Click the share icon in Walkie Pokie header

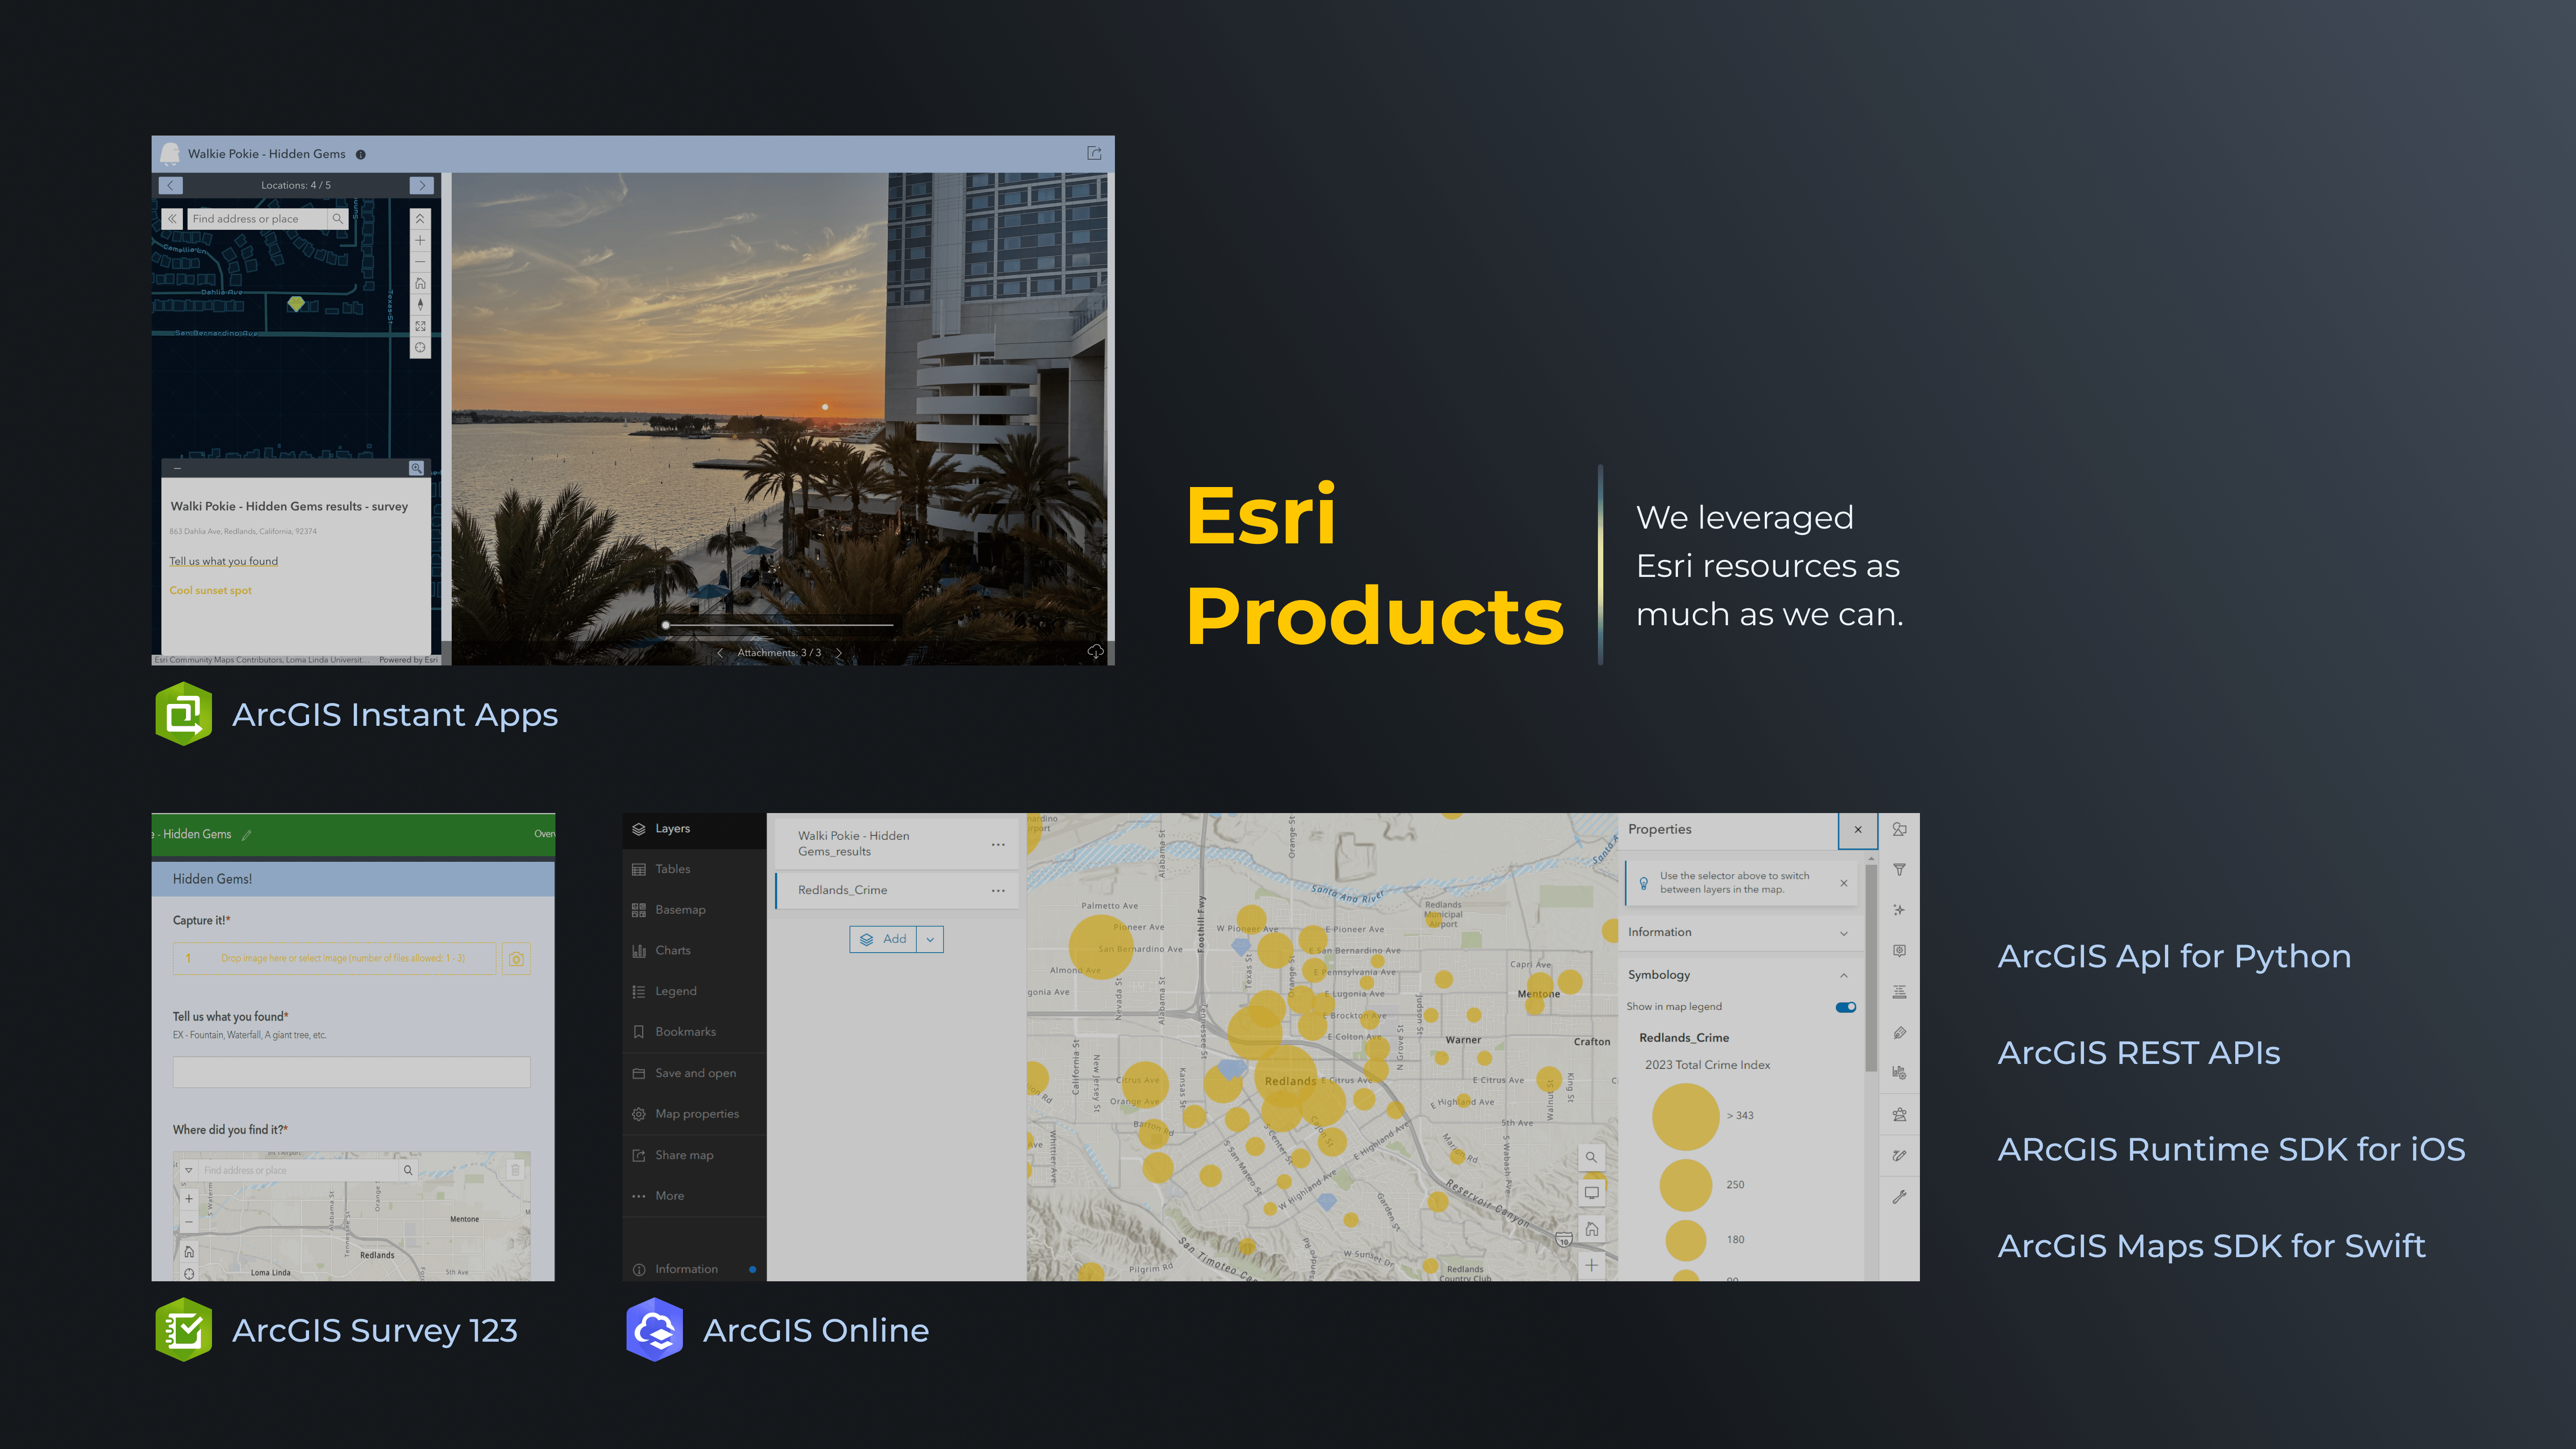pyautogui.click(x=1094, y=153)
